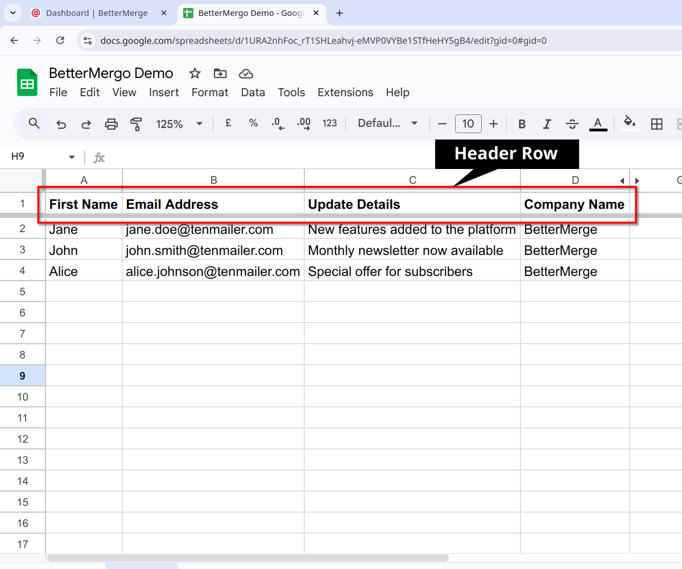
Task: Print the spreadsheet
Action: click(x=111, y=124)
